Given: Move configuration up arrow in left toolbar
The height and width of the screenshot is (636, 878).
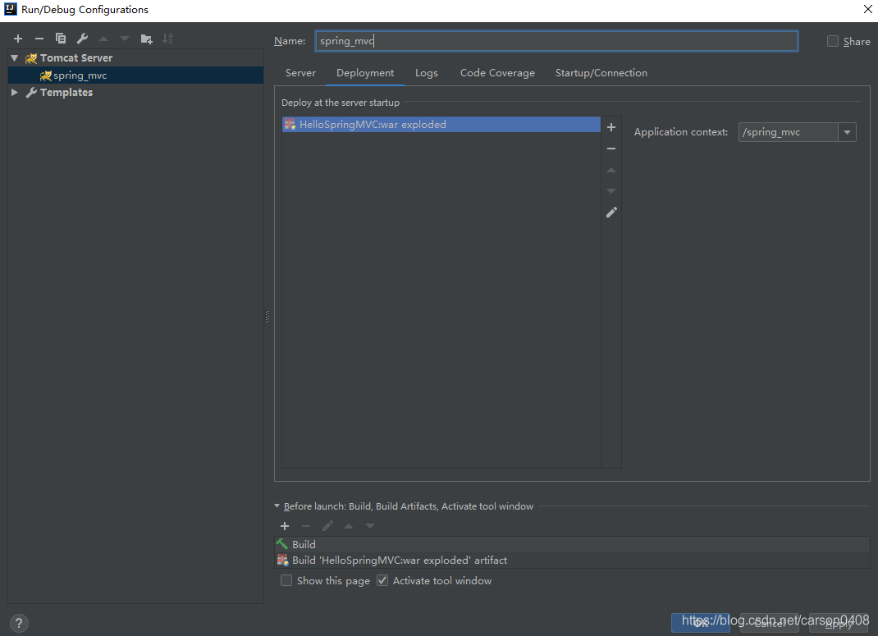Looking at the screenshot, I should pos(103,39).
